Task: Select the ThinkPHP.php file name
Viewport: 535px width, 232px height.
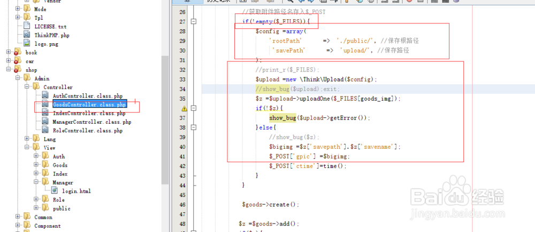Action: 52,35
